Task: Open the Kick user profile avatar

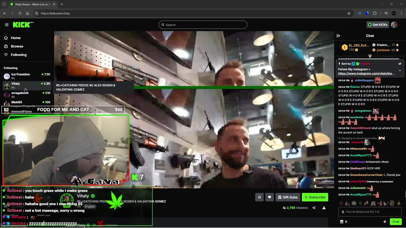Action: click(394, 25)
